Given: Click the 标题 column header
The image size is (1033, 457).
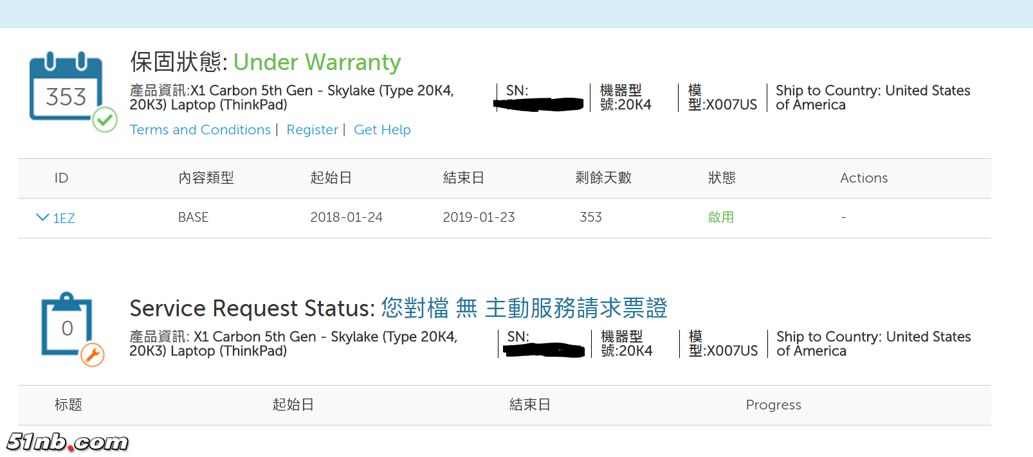Looking at the screenshot, I should pyautogui.click(x=68, y=405).
